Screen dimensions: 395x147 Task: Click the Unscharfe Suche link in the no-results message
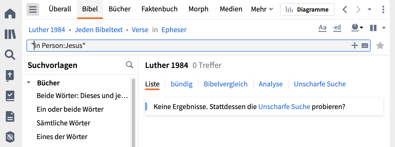(284, 107)
